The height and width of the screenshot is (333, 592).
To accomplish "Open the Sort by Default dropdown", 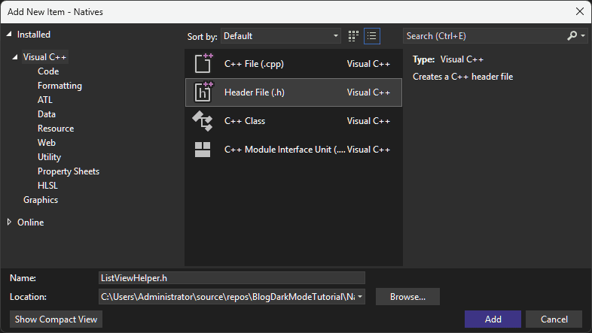I will click(281, 36).
